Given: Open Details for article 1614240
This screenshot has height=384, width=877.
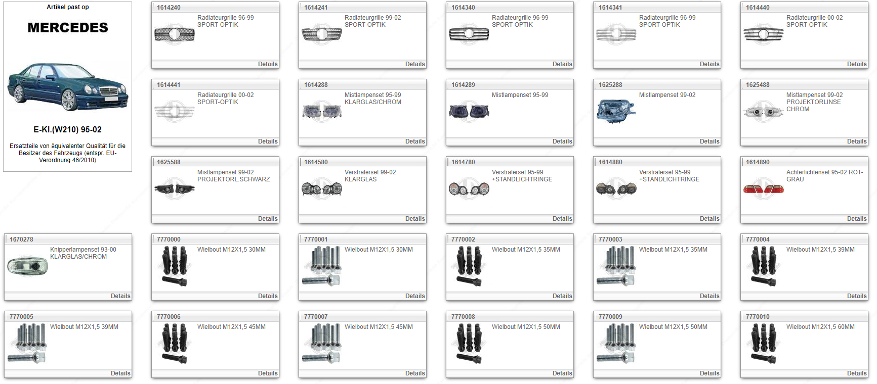Looking at the screenshot, I should click(x=268, y=64).
